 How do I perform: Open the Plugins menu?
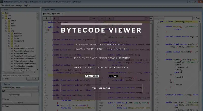[x=27, y=5]
